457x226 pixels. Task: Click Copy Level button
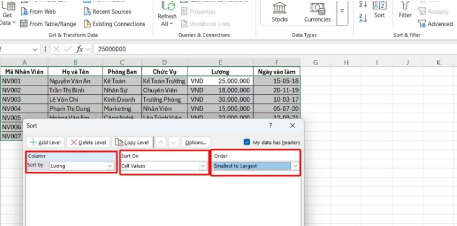pyautogui.click(x=132, y=142)
